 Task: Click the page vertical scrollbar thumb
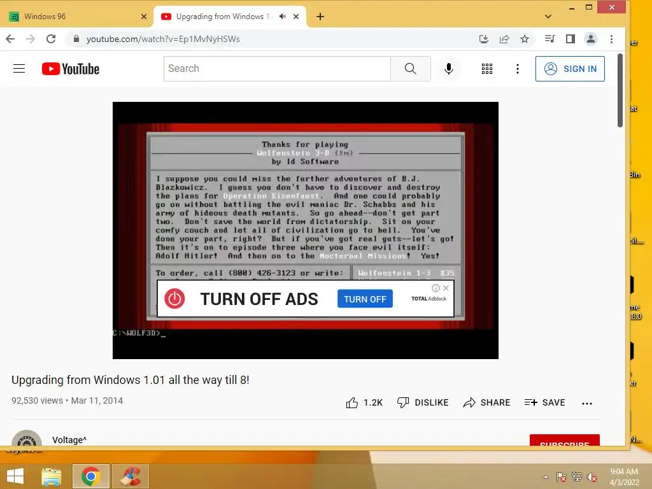tap(620, 90)
